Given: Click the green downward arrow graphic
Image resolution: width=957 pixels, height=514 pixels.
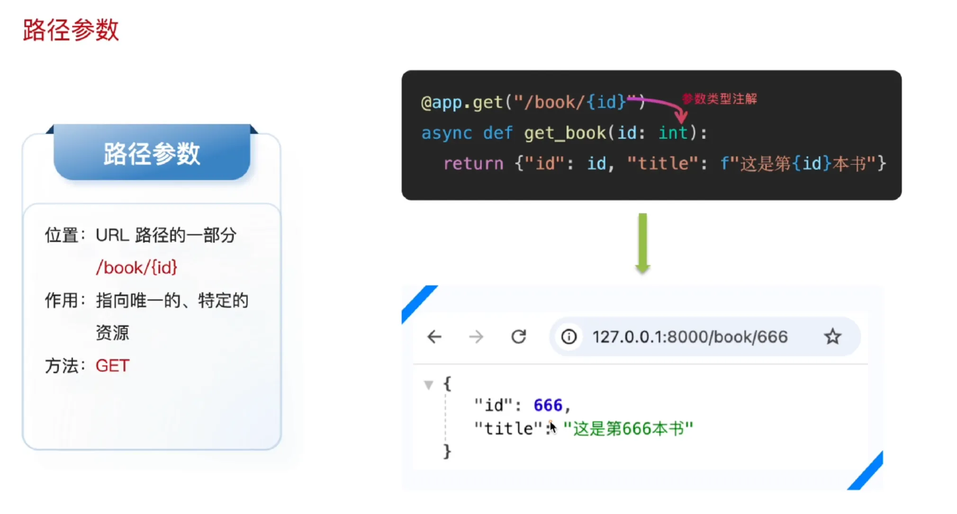Looking at the screenshot, I should [x=642, y=244].
